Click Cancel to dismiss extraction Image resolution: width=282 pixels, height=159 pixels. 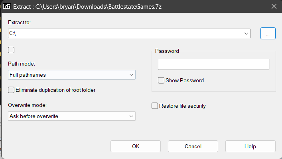193,146
